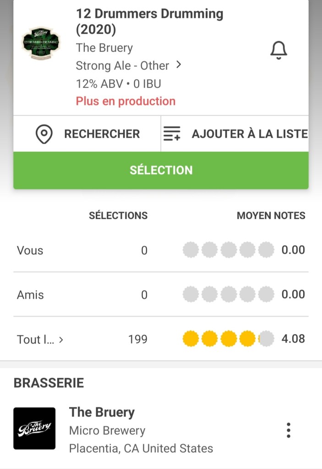Tap the notification bell icon
The width and height of the screenshot is (322, 469).
pos(278,50)
